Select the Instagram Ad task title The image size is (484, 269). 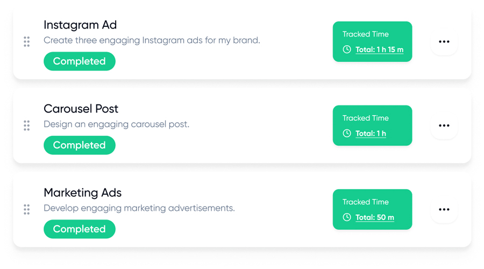point(80,25)
